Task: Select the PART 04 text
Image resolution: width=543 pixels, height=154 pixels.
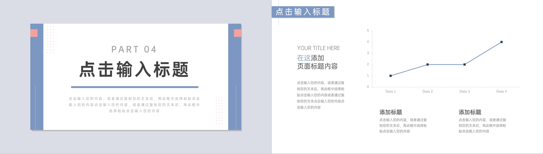Action: (134, 49)
